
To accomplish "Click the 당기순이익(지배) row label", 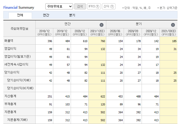I will click(x=19, y=80).
